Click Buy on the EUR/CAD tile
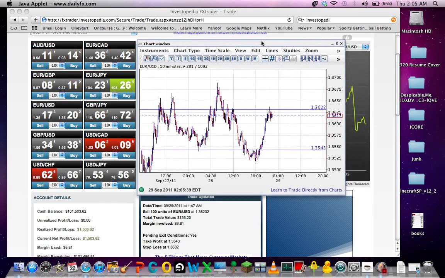445x278 pixels. [127, 66]
